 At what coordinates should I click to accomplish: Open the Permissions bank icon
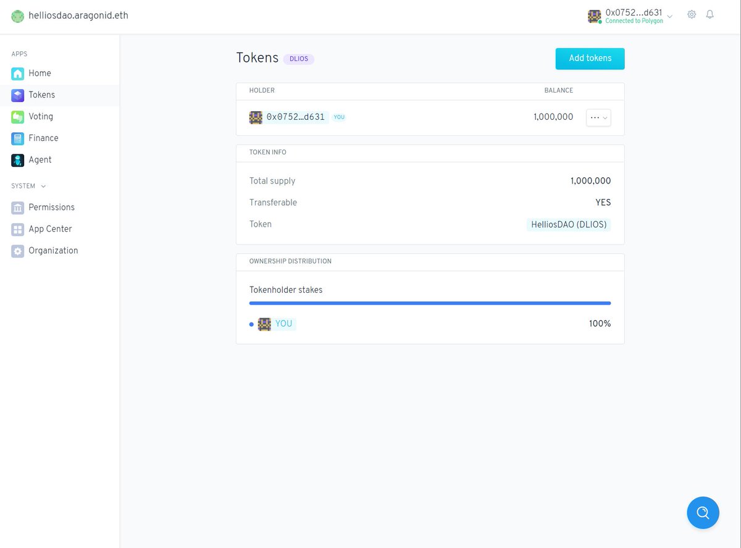pyautogui.click(x=17, y=208)
